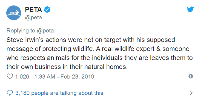This screenshot has height=99, width=198.
Task: Click the tweet line starting 'who respects animals'
Action: pos(99,58)
